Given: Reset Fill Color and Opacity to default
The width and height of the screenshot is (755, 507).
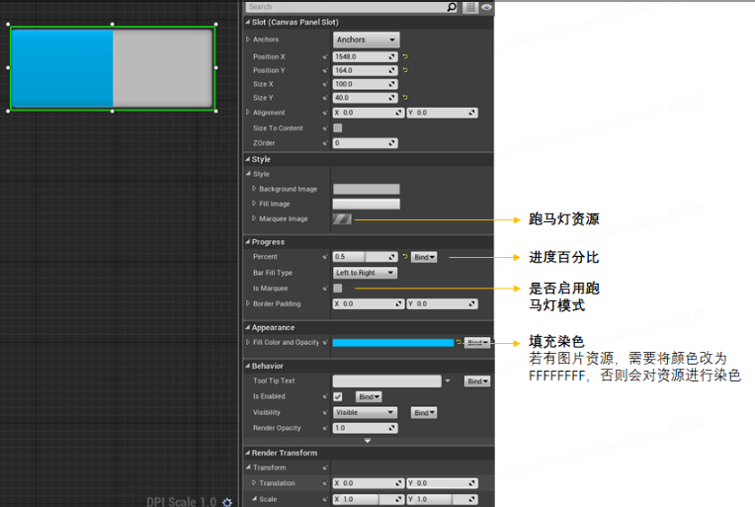Looking at the screenshot, I should 459,342.
